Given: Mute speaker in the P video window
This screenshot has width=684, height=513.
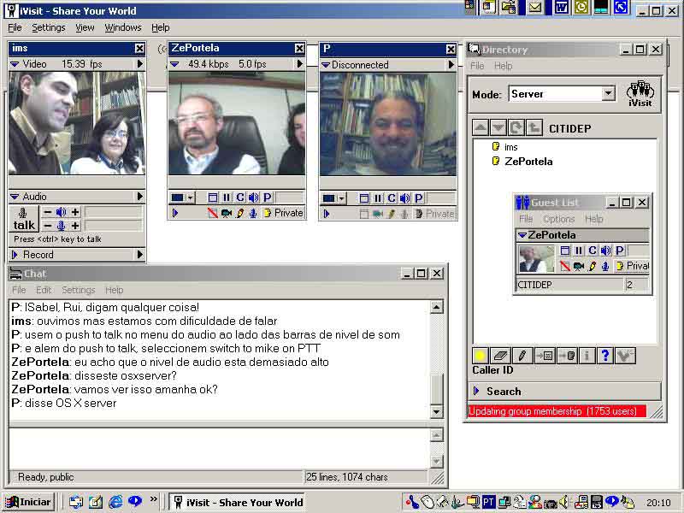Looking at the screenshot, I should tap(405, 198).
